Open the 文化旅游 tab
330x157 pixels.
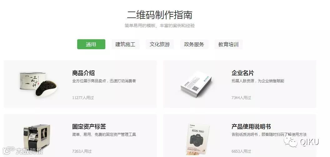pos(159,44)
